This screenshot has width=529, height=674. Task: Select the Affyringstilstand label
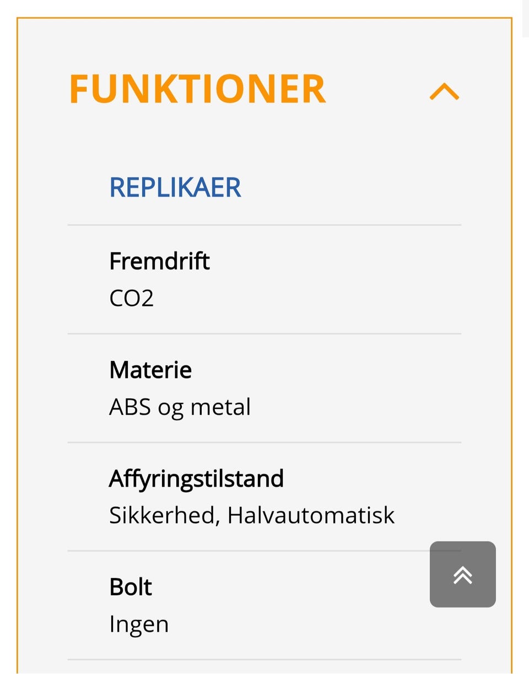pos(196,478)
